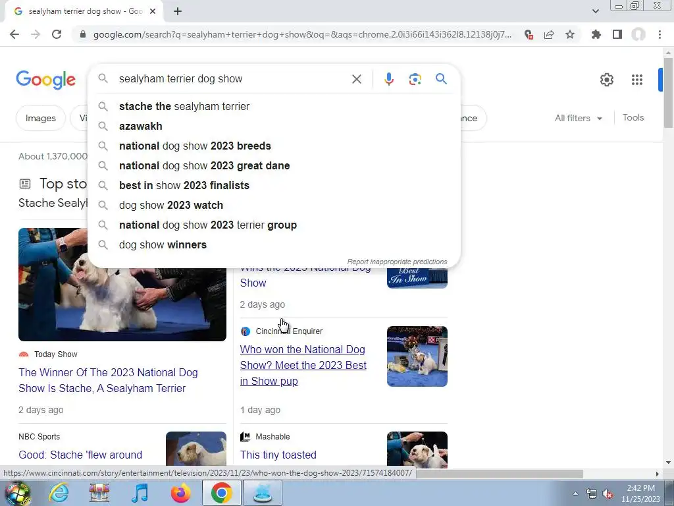Open NBC Sports 'Good: Stache flew around' link
674x506 pixels.
(x=80, y=455)
